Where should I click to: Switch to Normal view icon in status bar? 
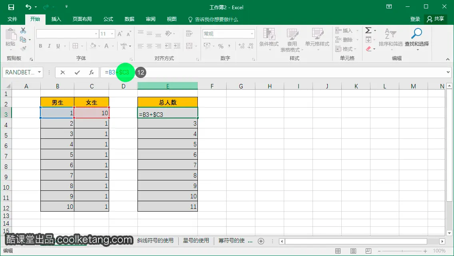tap(338, 251)
